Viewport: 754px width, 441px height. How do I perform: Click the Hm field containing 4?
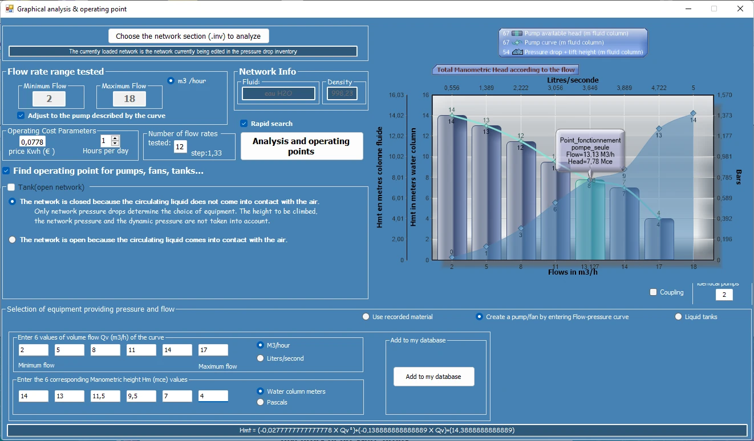click(x=213, y=396)
